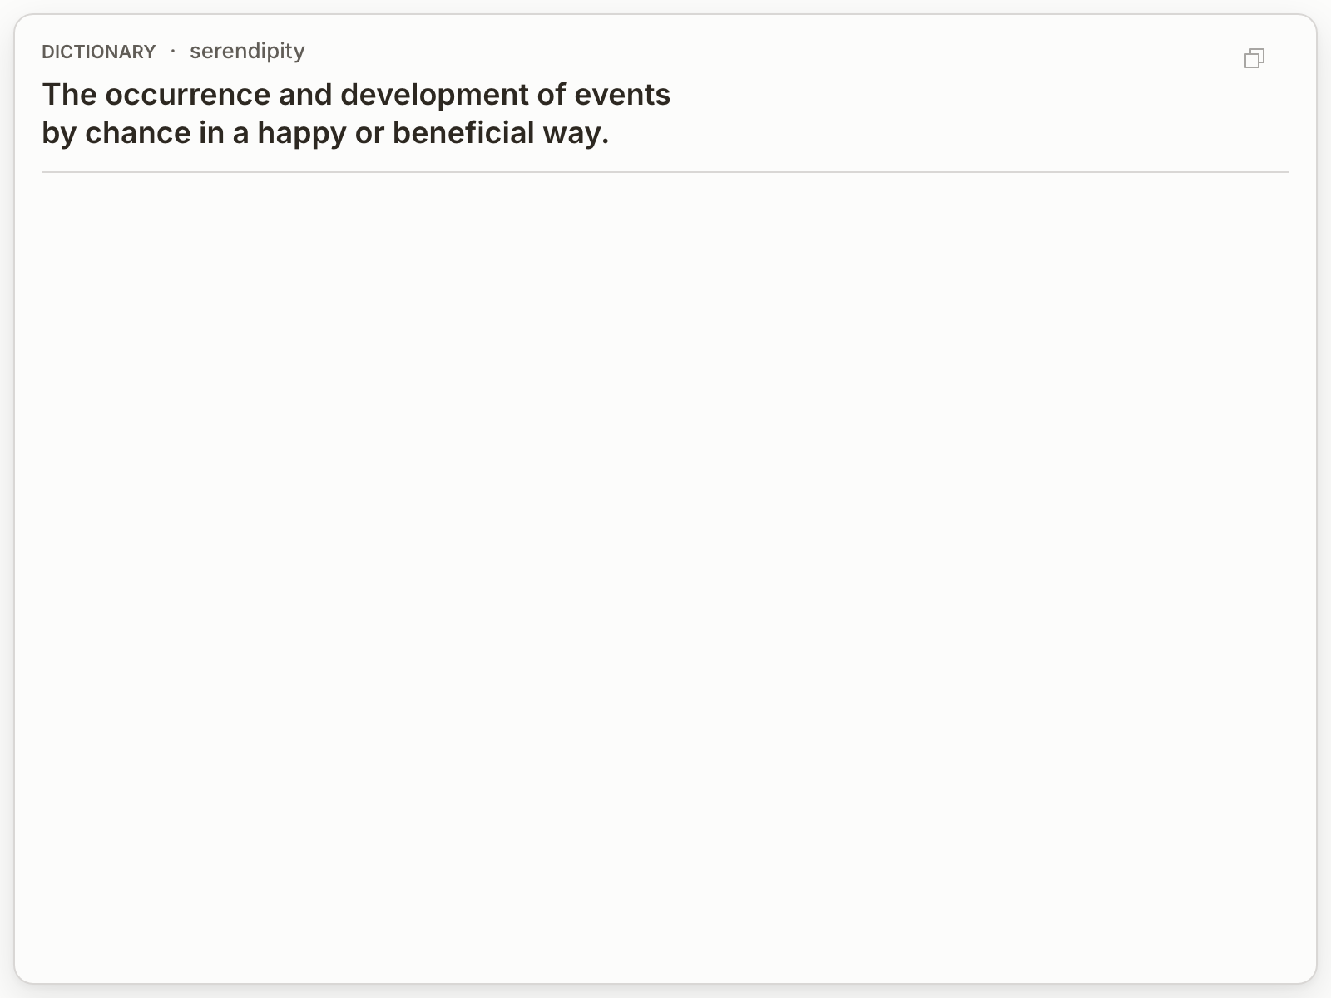Click the copy icon in the top-right corner
The width and height of the screenshot is (1331, 998).
pos(1254,58)
